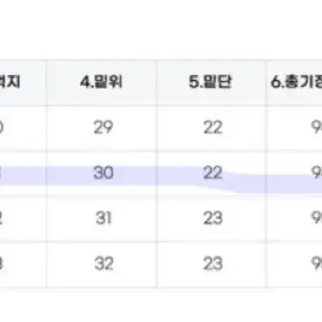Click the 5.밑단 column header
The height and width of the screenshot is (322, 322).
(211, 83)
